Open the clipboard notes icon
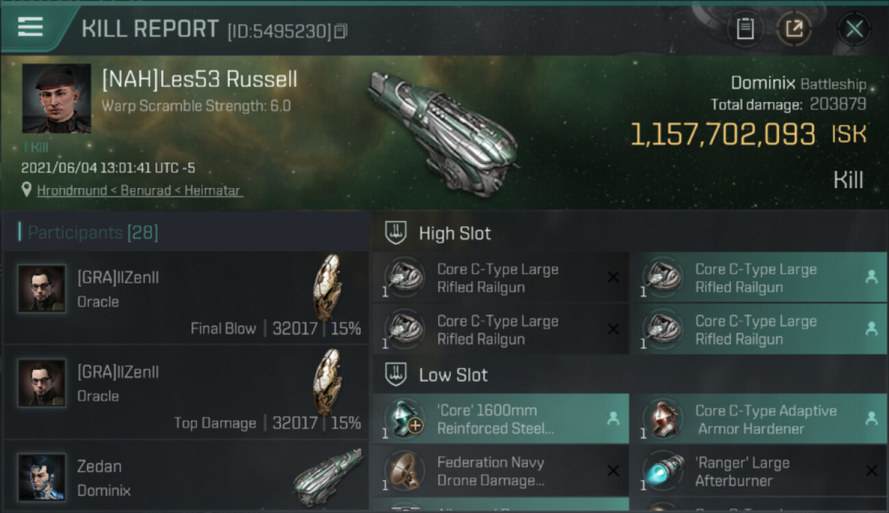 745,29
